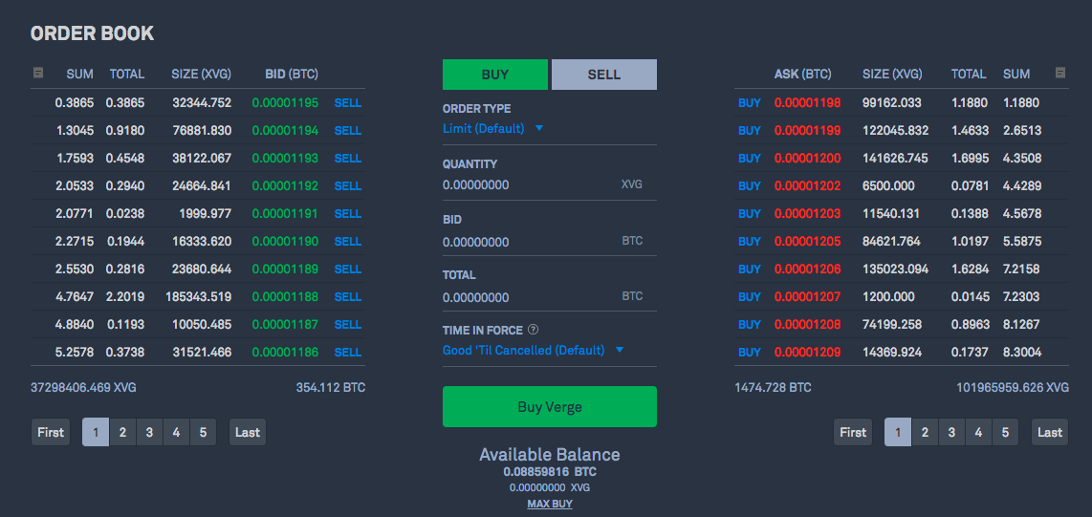This screenshot has height=517, width=1092.
Task: Switch to the SELL tab
Action: pyautogui.click(x=603, y=75)
